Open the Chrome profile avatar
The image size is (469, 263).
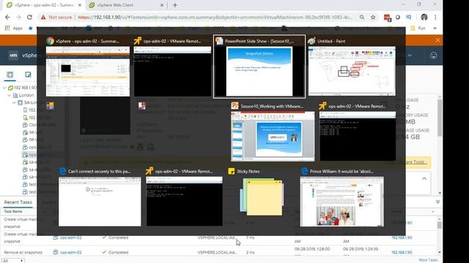(x=424, y=18)
